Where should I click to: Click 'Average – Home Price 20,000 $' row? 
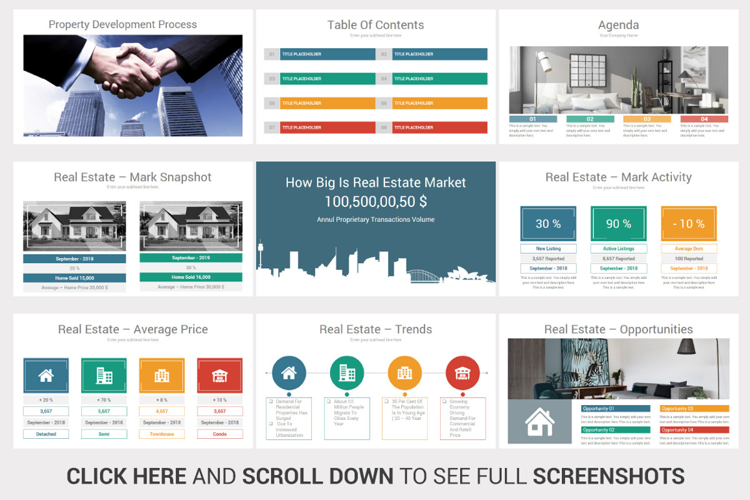74,287
